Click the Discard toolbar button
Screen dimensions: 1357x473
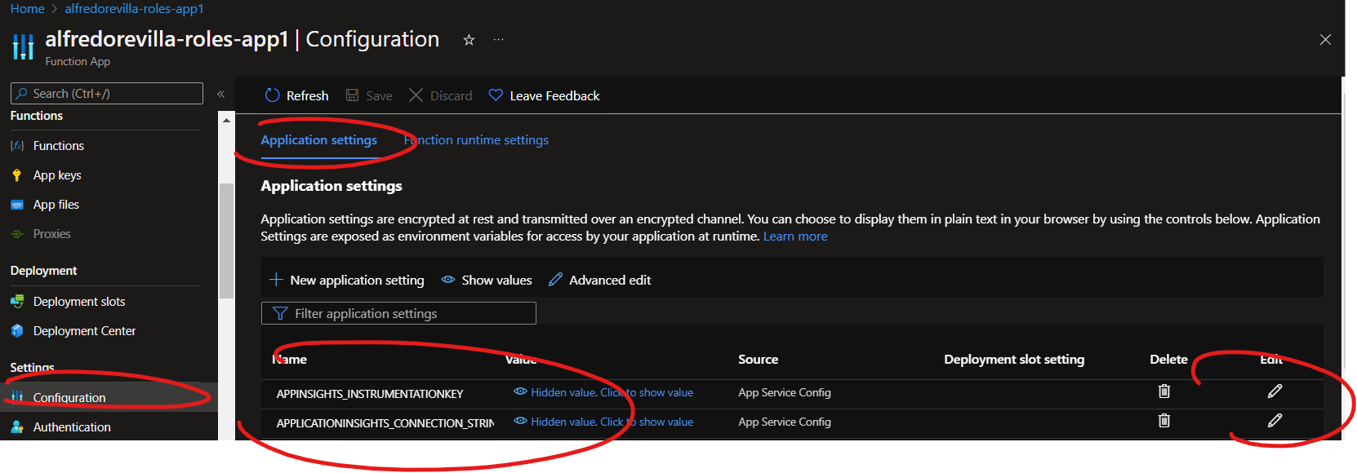point(440,95)
